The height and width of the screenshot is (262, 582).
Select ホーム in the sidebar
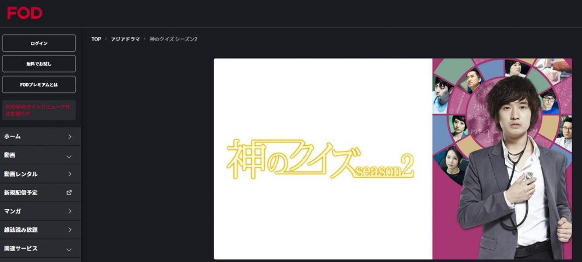[x=40, y=137]
